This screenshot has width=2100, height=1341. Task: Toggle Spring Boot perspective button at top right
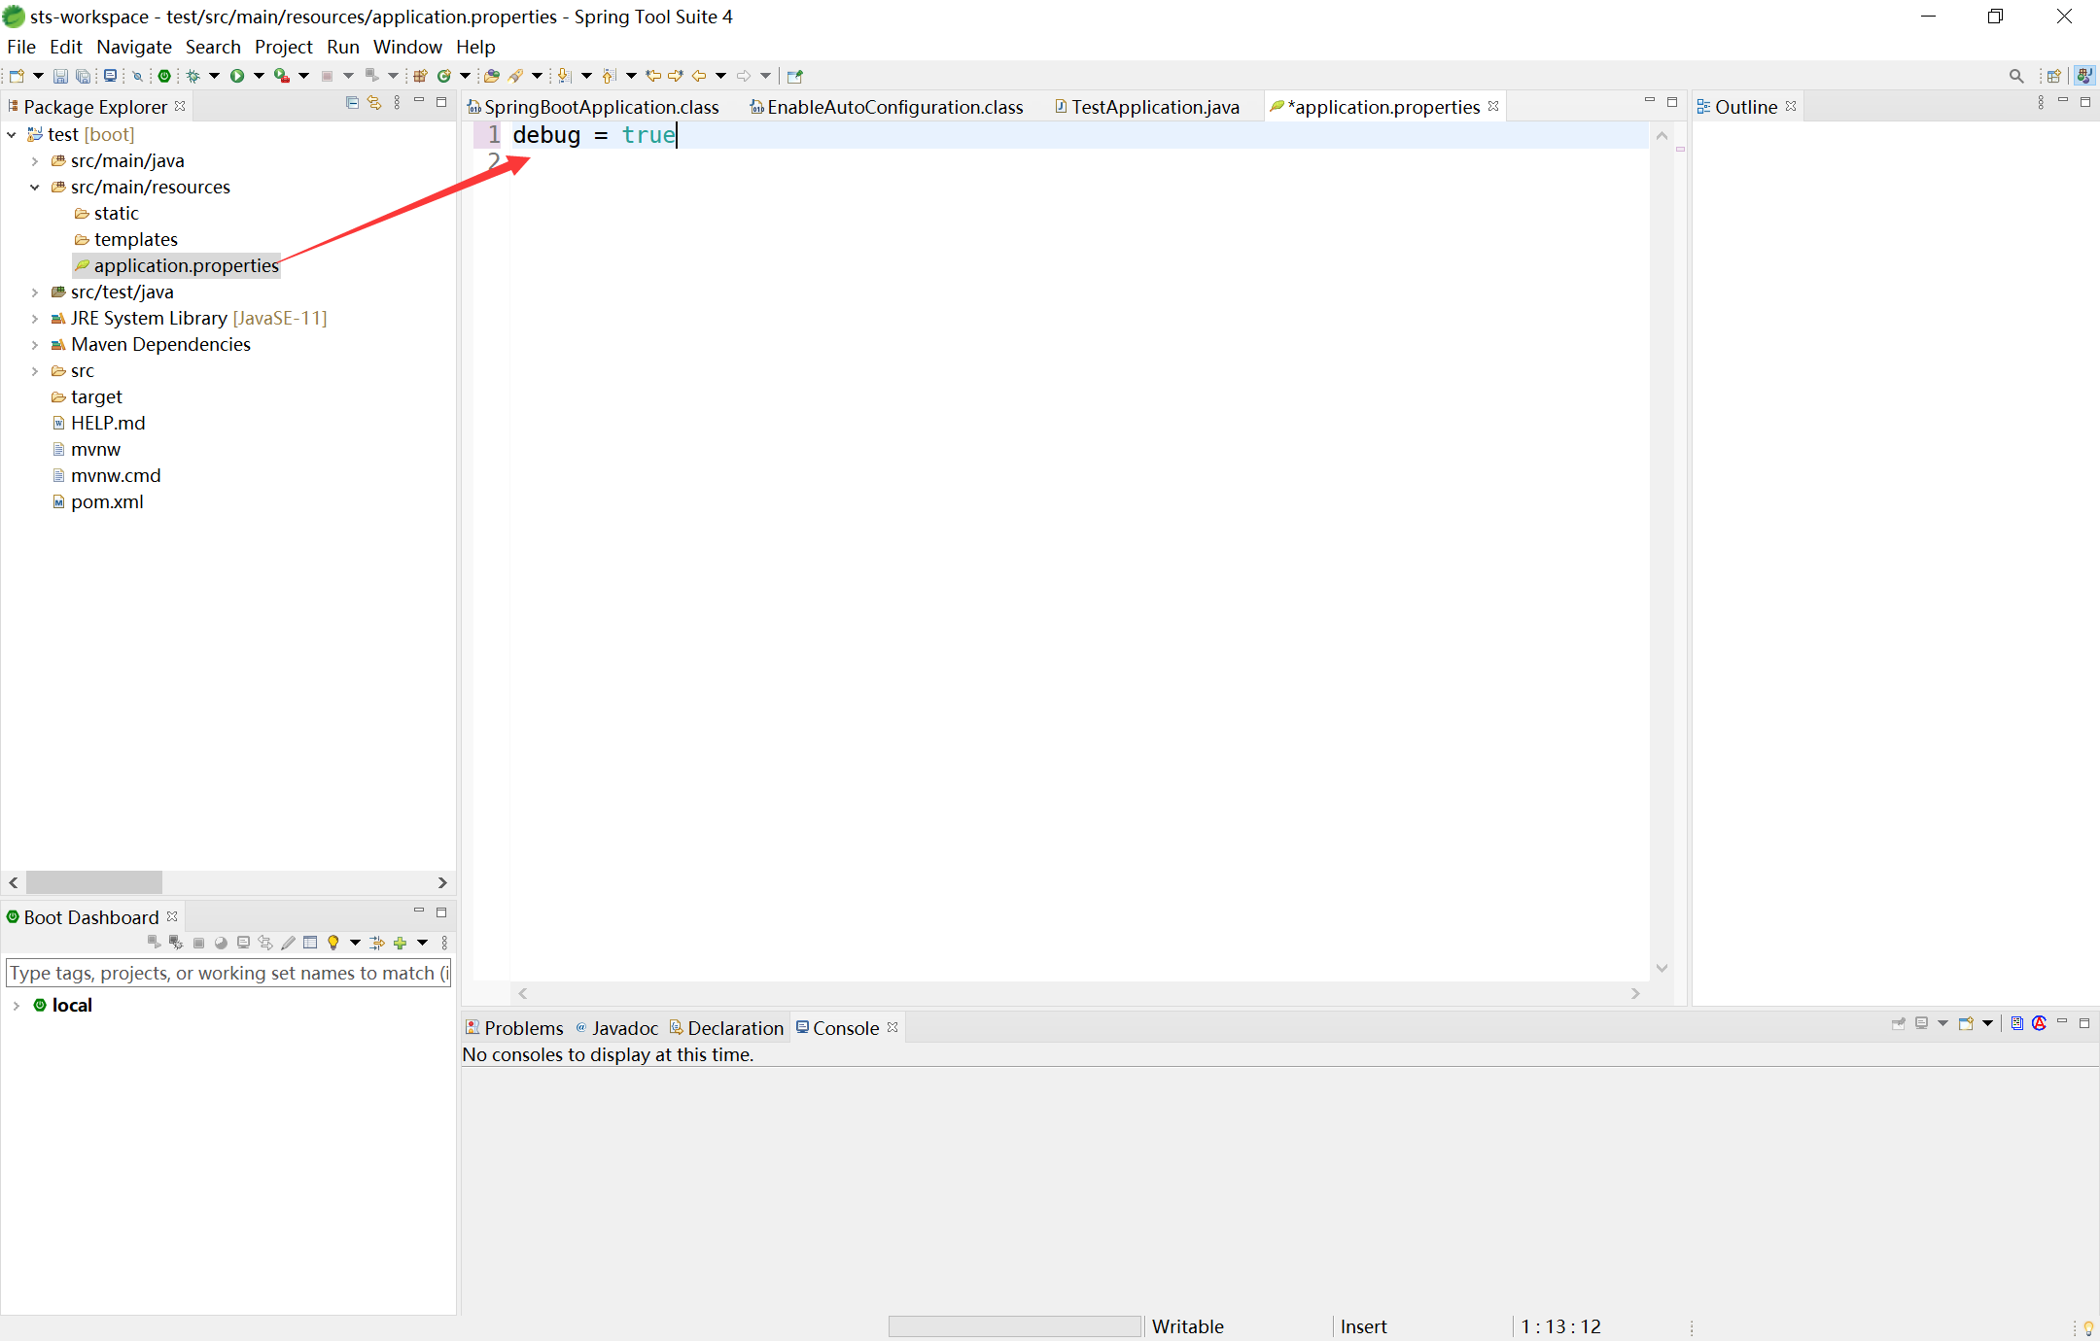click(2083, 76)
